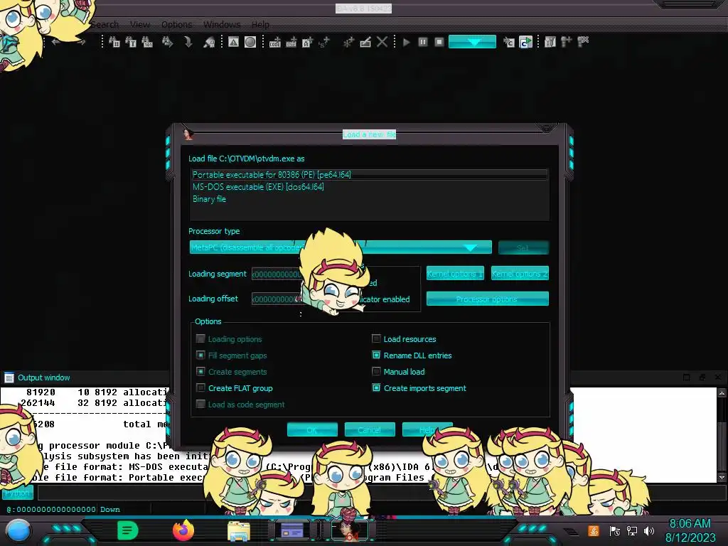The image size is (728, 546).
Task: Click the Python button beside command line
Action: tap(18, 493)
